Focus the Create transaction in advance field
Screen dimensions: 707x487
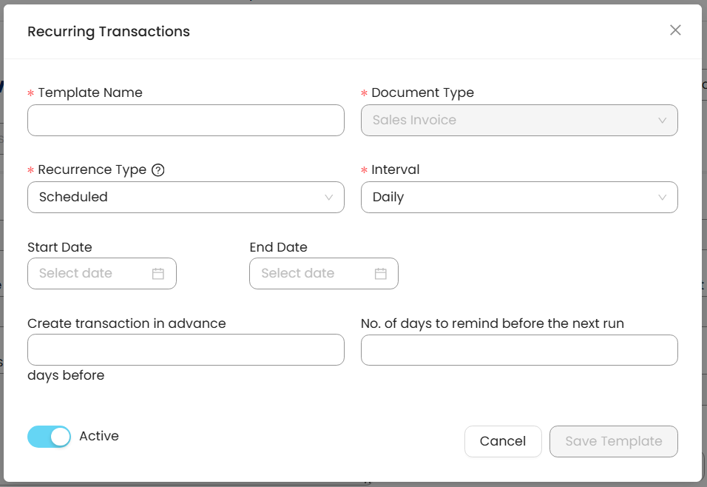click(x=186, y=350)
